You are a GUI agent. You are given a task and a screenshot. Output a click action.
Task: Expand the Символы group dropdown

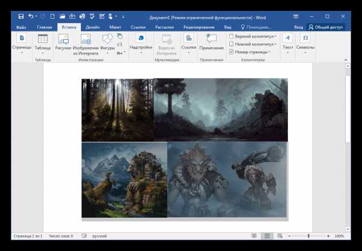pos(305,44)
